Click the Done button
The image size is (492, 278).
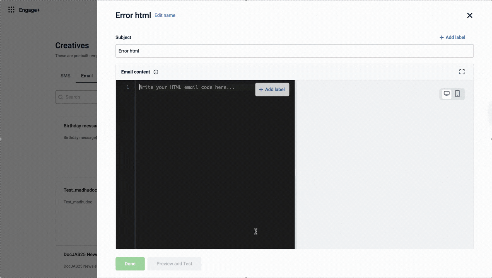(x=130, y=264)
